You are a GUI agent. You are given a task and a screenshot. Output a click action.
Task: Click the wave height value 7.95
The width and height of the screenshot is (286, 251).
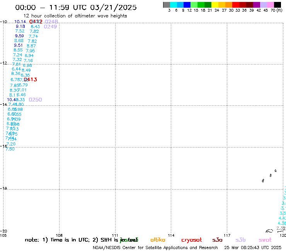30,51
